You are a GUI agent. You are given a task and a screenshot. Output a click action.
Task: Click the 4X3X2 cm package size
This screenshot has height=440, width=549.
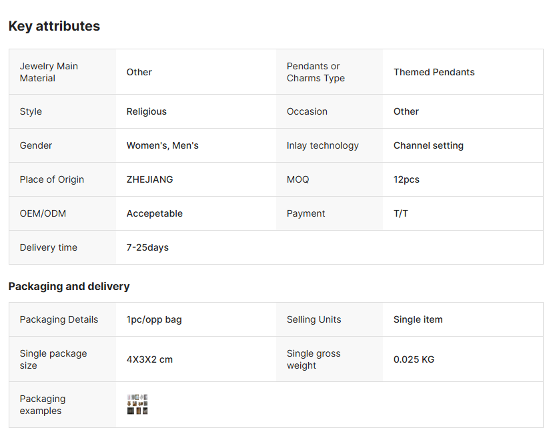149,359
